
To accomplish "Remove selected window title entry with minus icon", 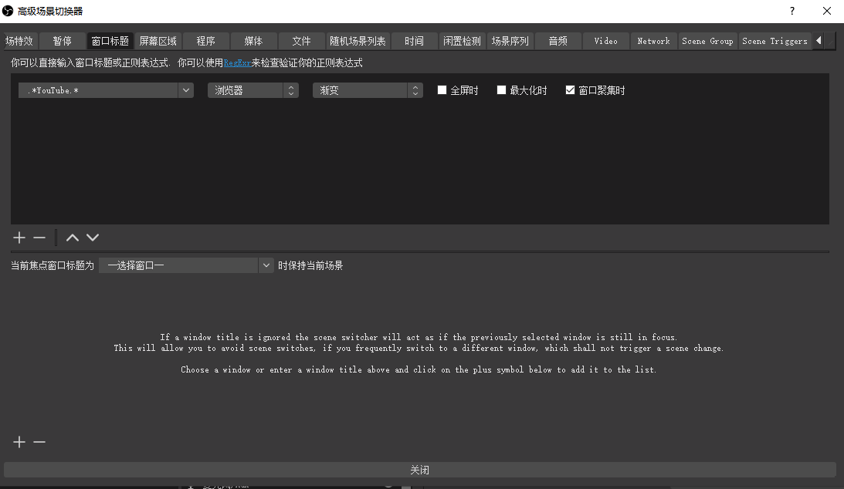I will [x=39, y=238].
